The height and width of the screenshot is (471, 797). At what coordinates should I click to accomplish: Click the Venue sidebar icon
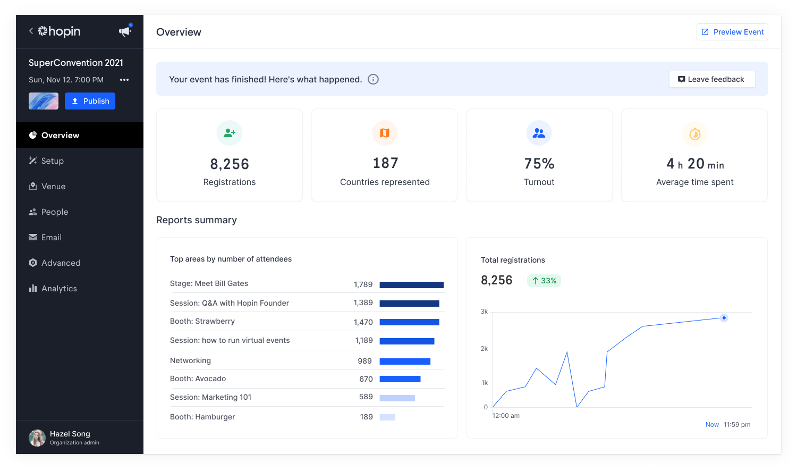coord(33,186)
